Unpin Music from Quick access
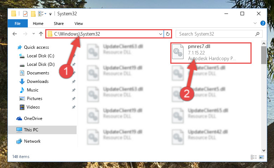This screenshot has height=168, width=274. [73, 90]
